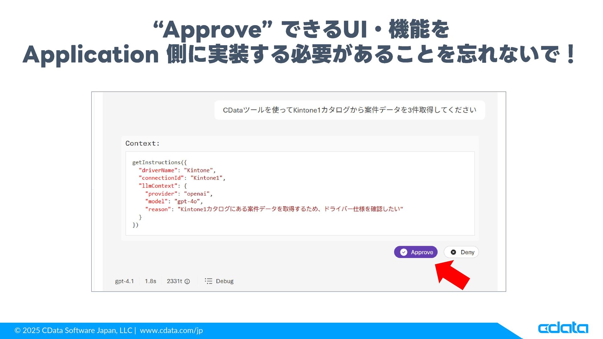603x339 pixels.
Task: Click the "model": "gpt-4o" line
Action: tap(174, 201)
